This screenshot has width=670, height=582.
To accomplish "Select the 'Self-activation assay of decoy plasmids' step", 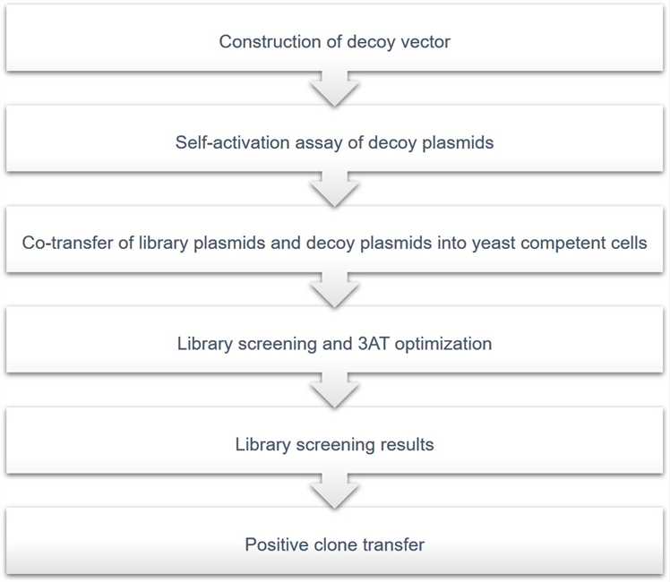I will click(335, 139).
